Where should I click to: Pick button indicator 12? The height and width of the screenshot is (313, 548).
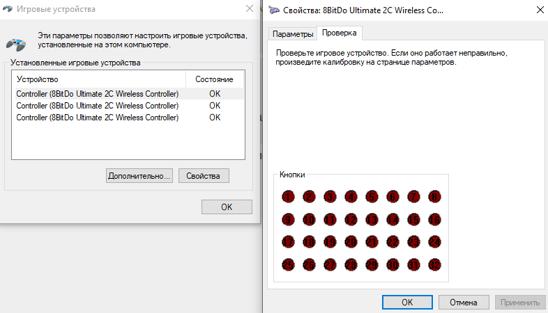pyautogui.click(x=351, y=220)
